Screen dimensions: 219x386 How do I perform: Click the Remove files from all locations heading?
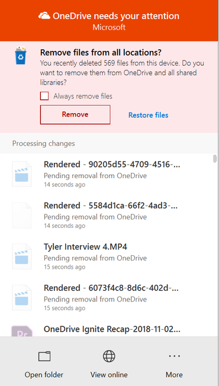pos(101,53)
